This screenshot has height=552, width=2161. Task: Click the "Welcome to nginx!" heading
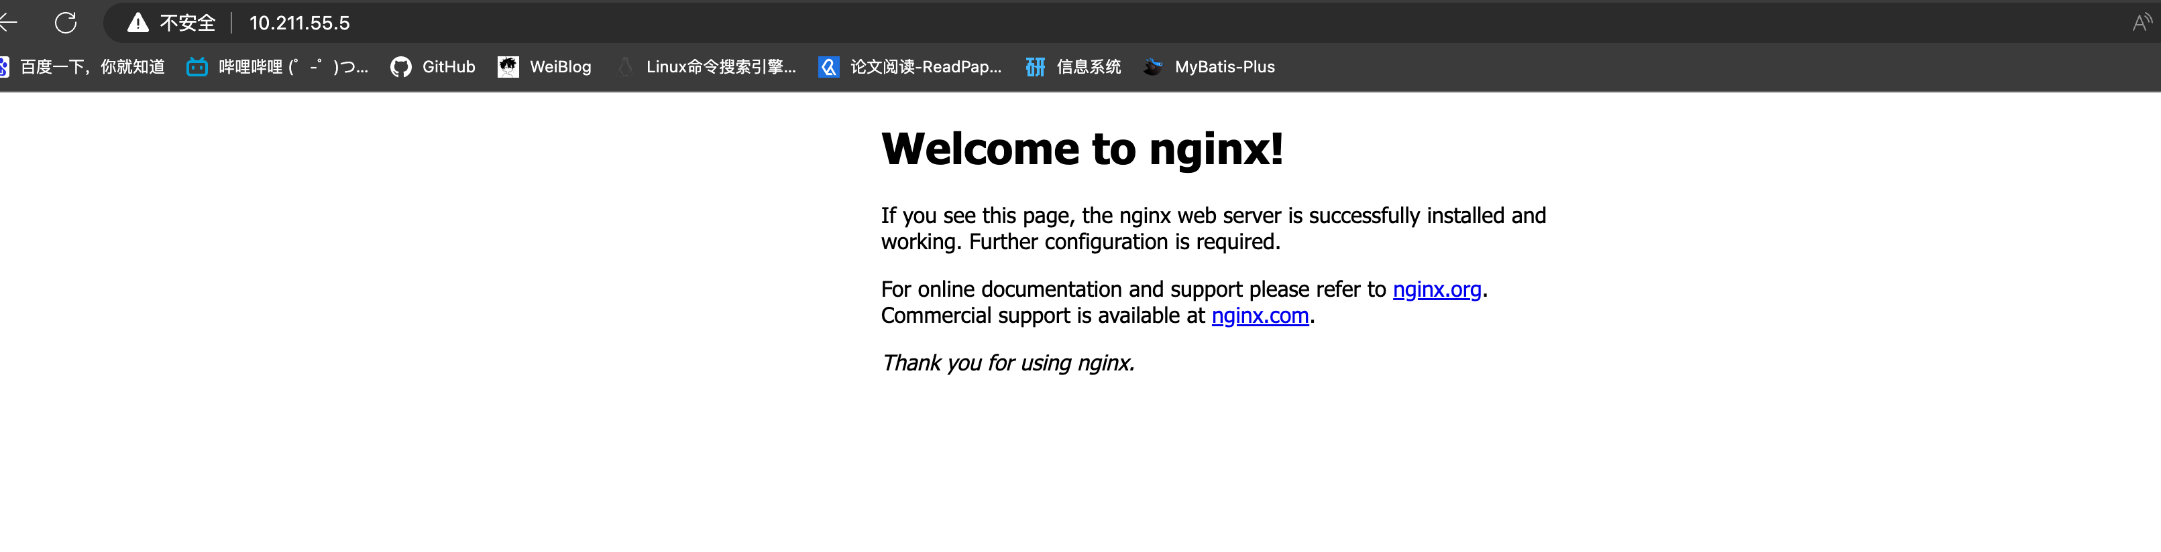coord(1081,149)
